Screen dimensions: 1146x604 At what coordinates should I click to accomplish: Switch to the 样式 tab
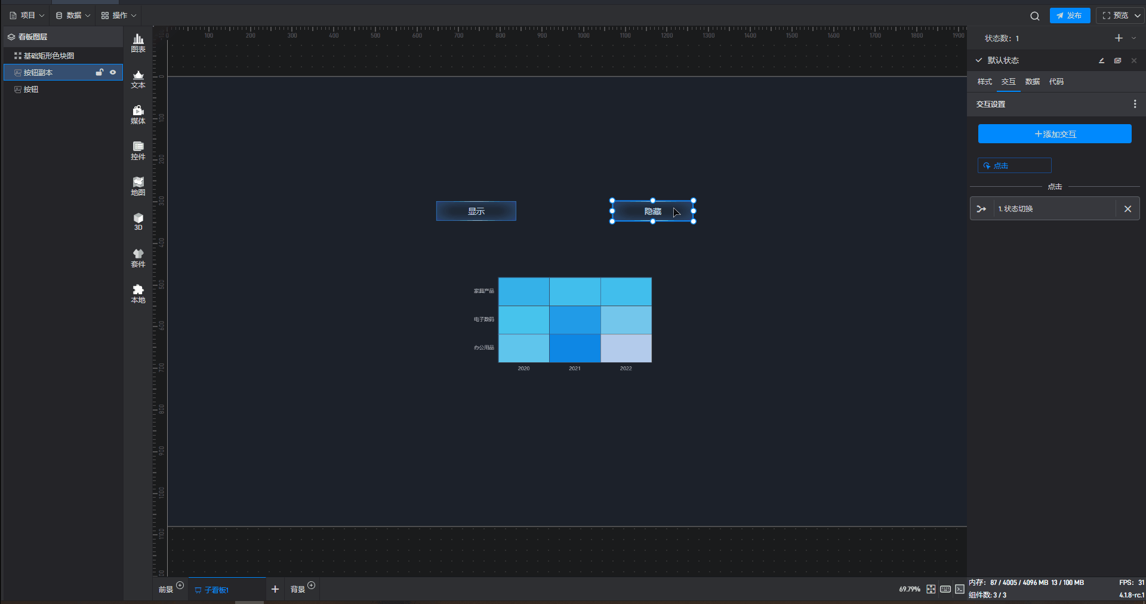click(984, 82)
